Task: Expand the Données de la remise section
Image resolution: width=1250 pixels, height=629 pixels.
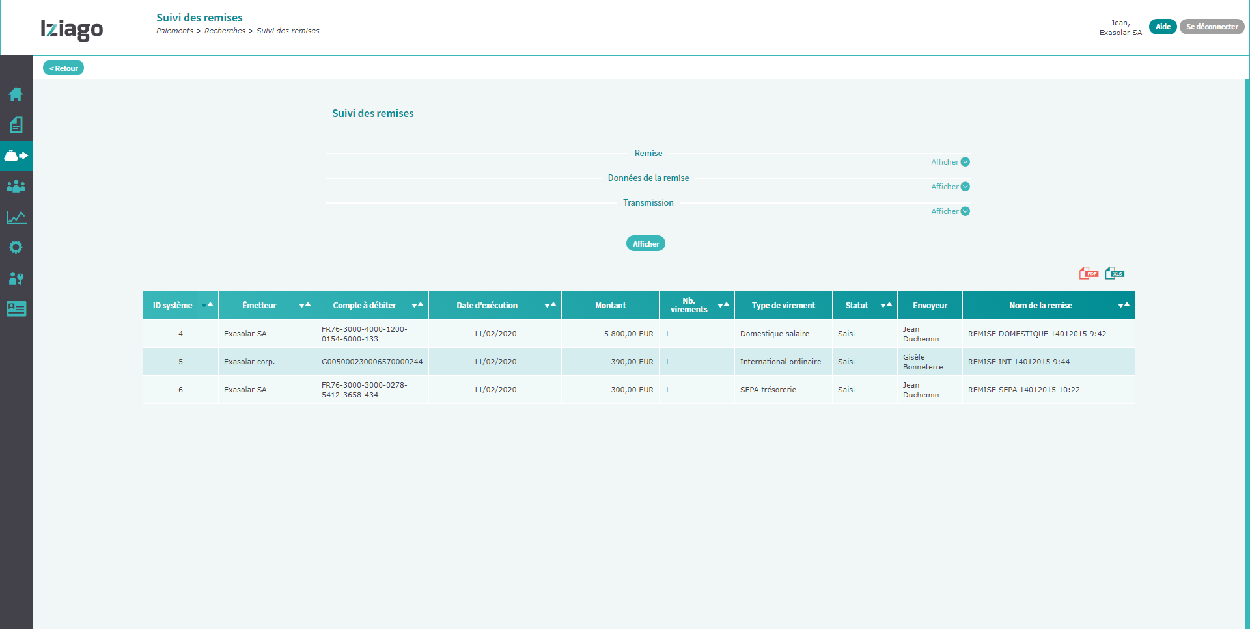Action: click(x=951, y=187)
